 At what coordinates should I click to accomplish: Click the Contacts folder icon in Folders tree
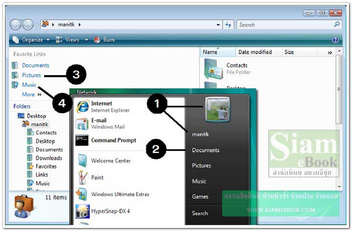[x=30, y=132]
